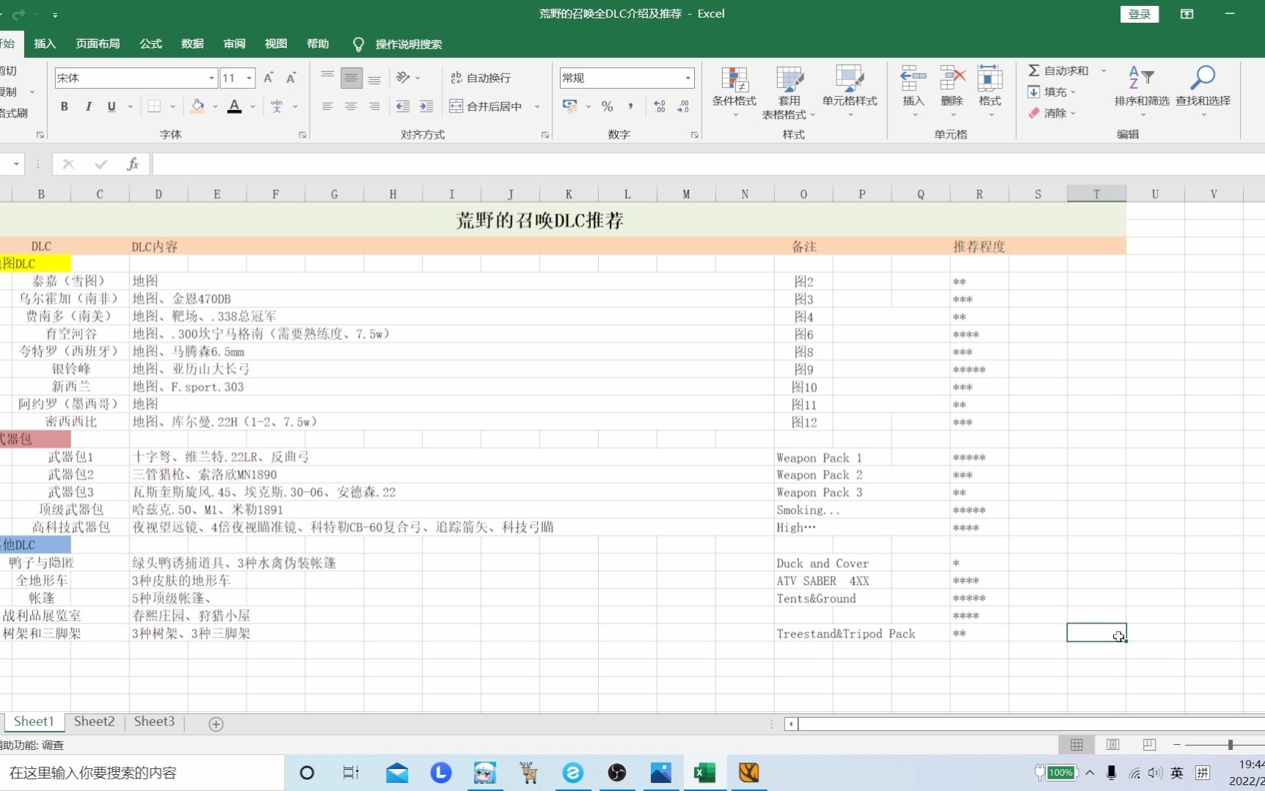The width and height of the screenshot is (1265, 791).
Task: Decrease font size with smaller A
Action: coord(291,78)
